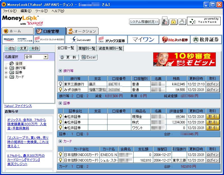
Task: Click 取引 button for 松井証券 ワラント
Action: 213,128
